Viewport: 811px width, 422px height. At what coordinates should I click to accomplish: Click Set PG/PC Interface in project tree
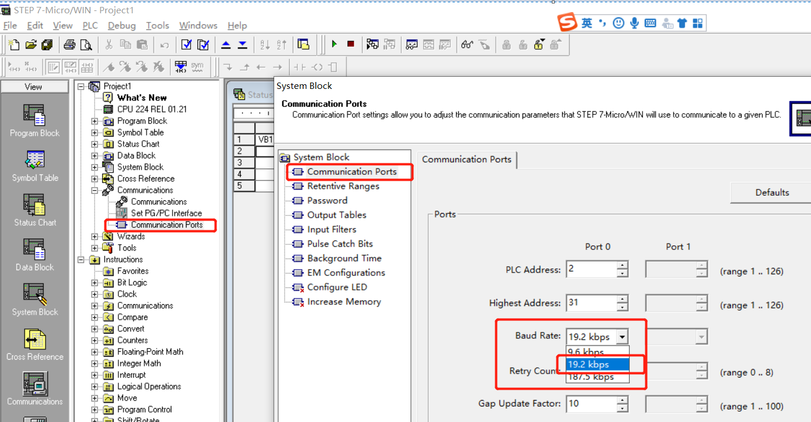pyautogui.click(x=166, y=213)
